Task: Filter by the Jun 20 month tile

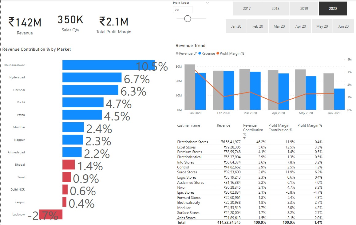Action: [343, 26]
